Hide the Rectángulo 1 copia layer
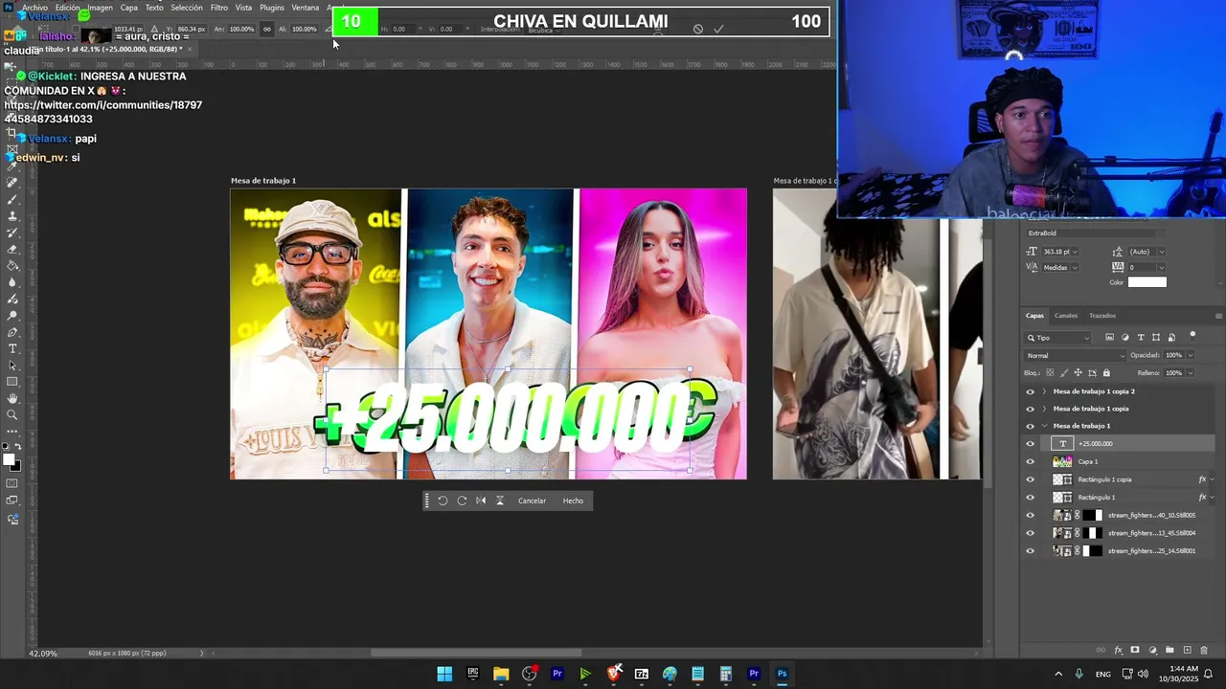 1031,479
